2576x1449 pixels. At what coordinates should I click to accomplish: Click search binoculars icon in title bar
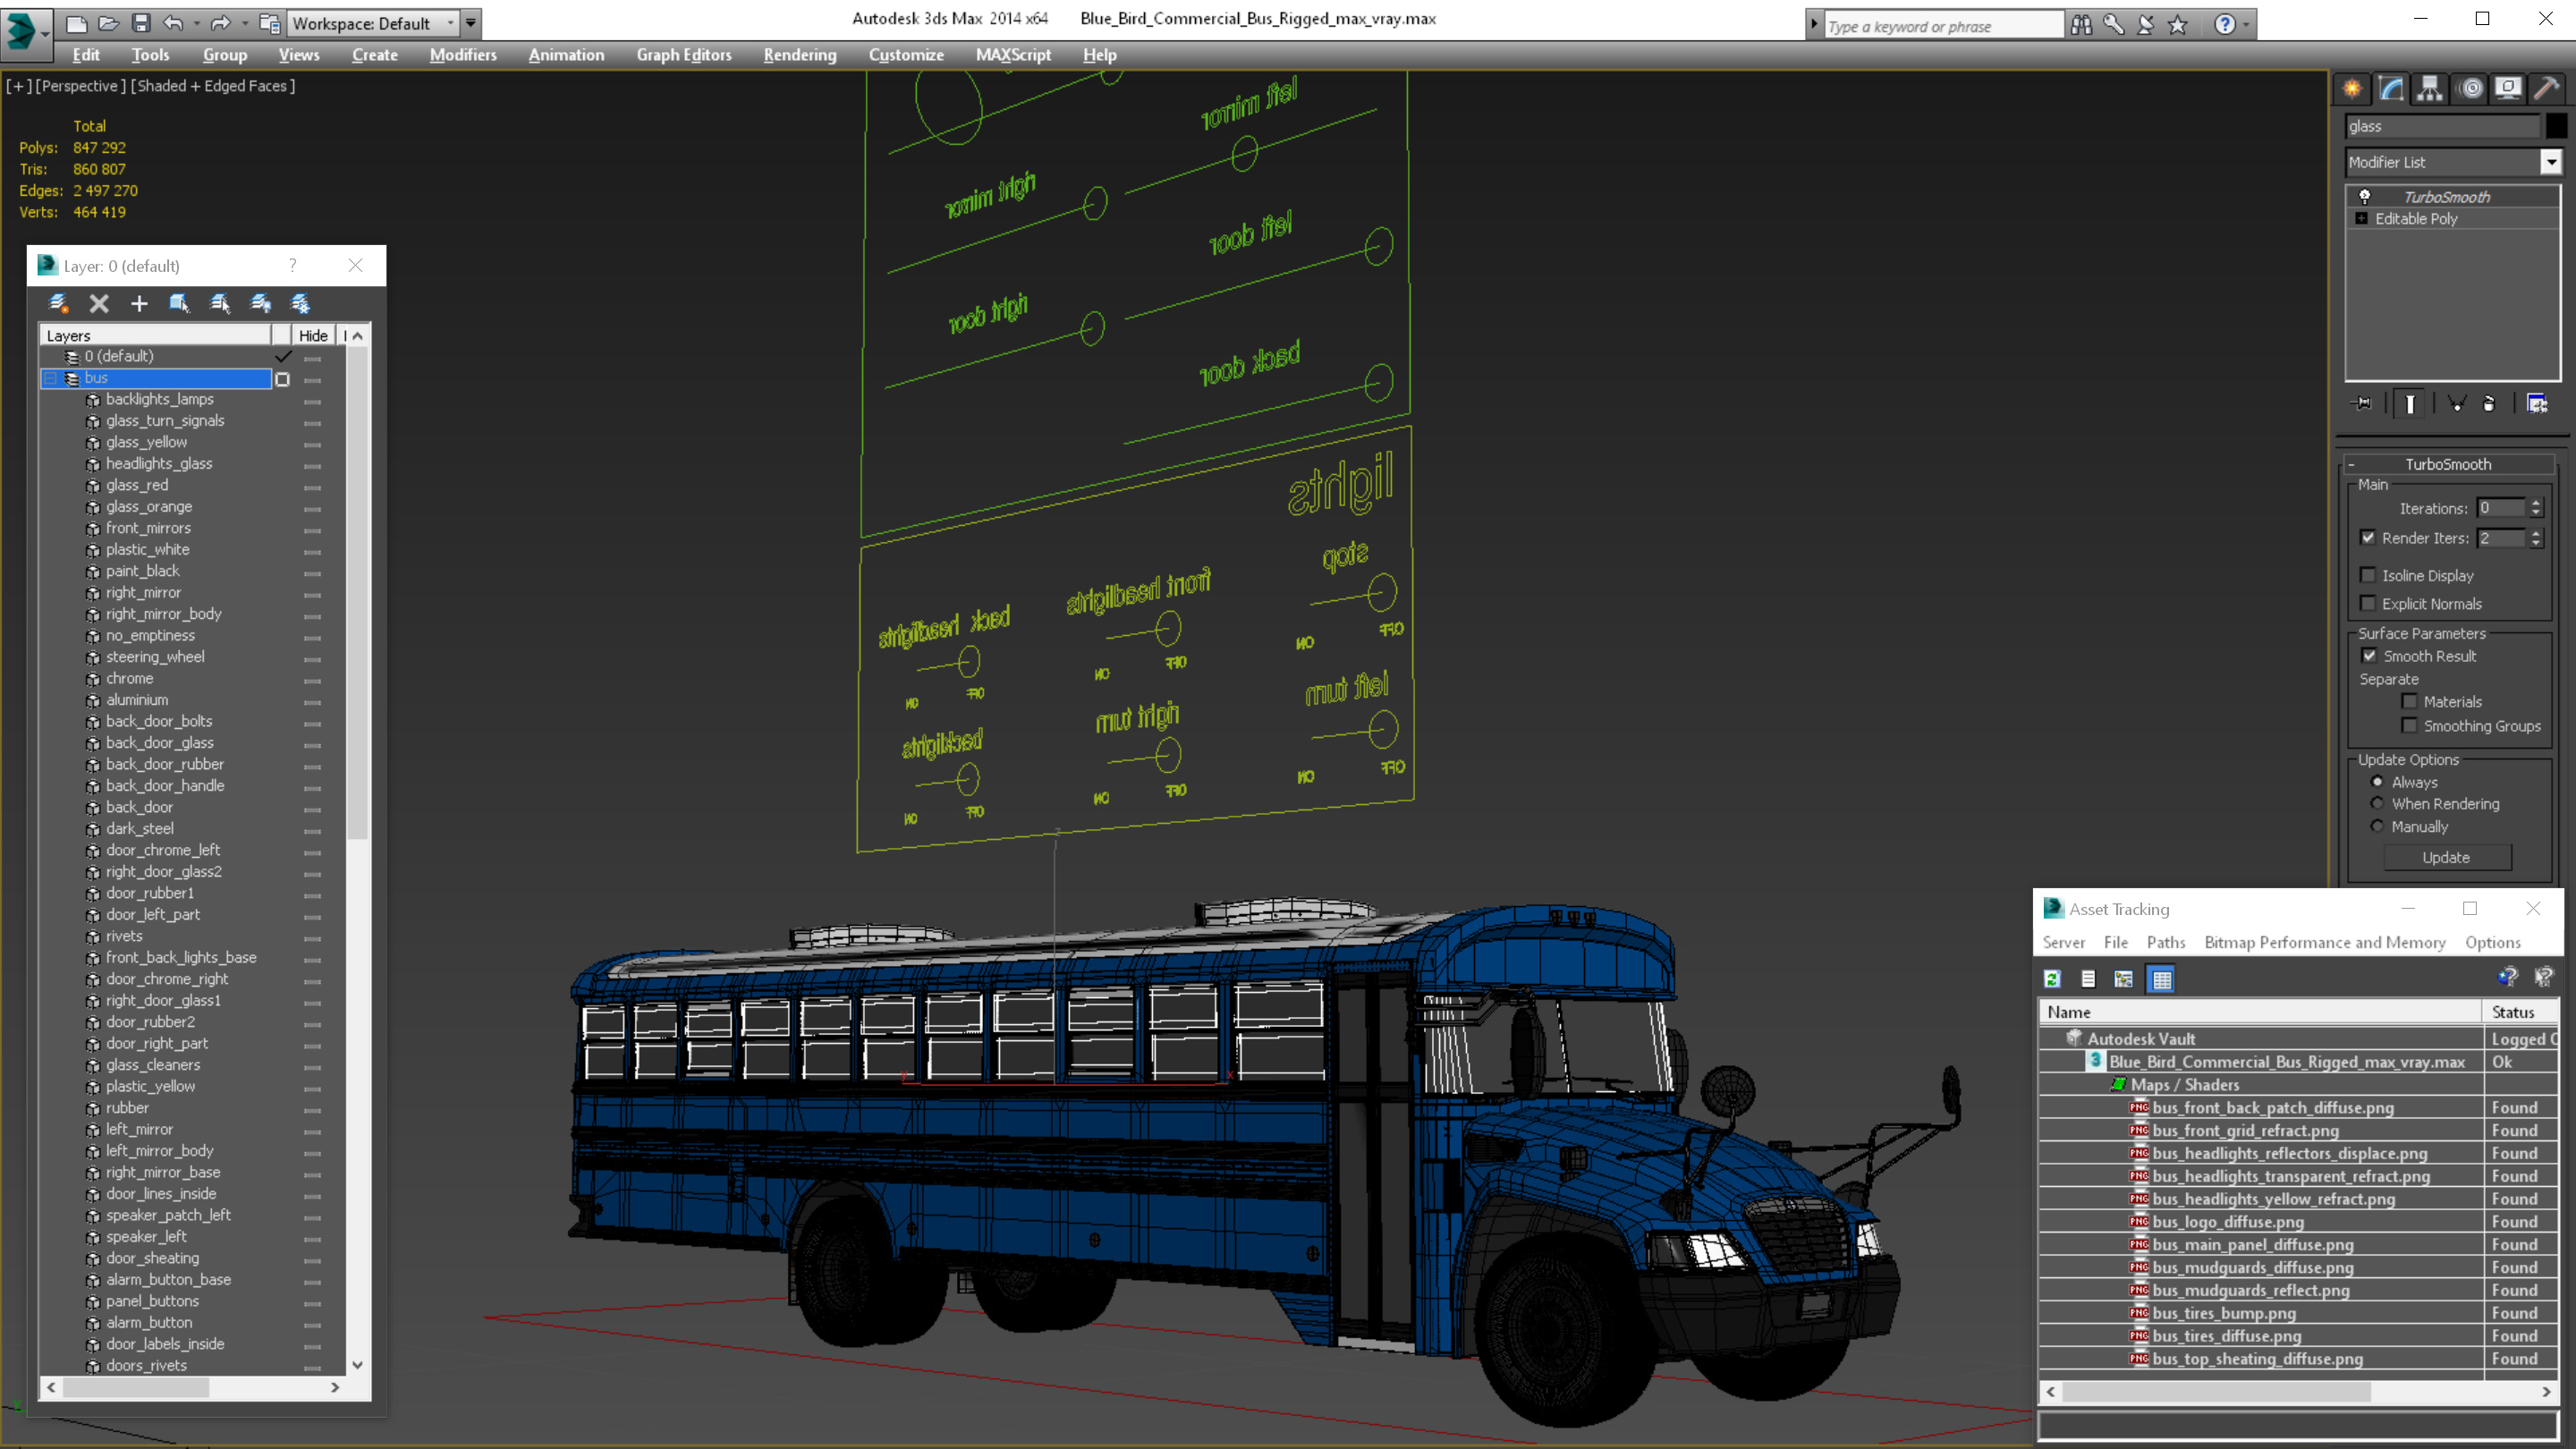point(2081,25)
